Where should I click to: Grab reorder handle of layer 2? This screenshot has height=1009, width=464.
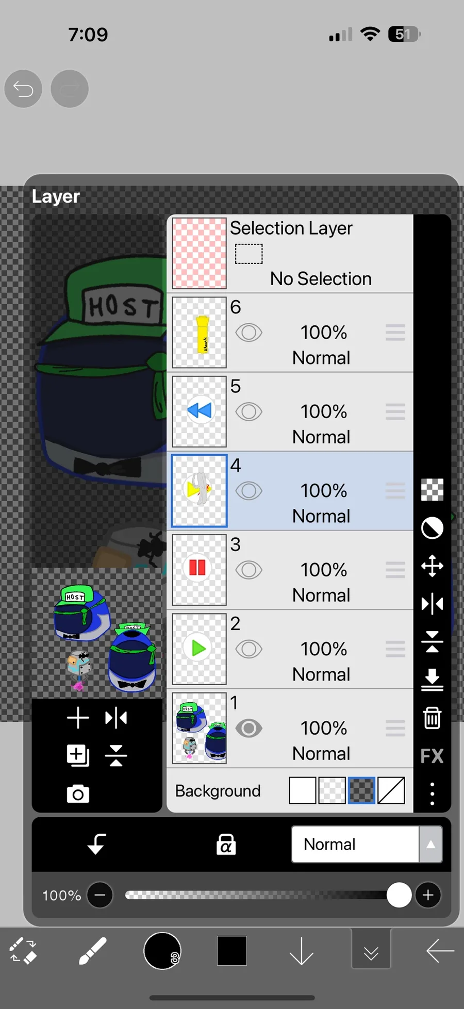395,649
